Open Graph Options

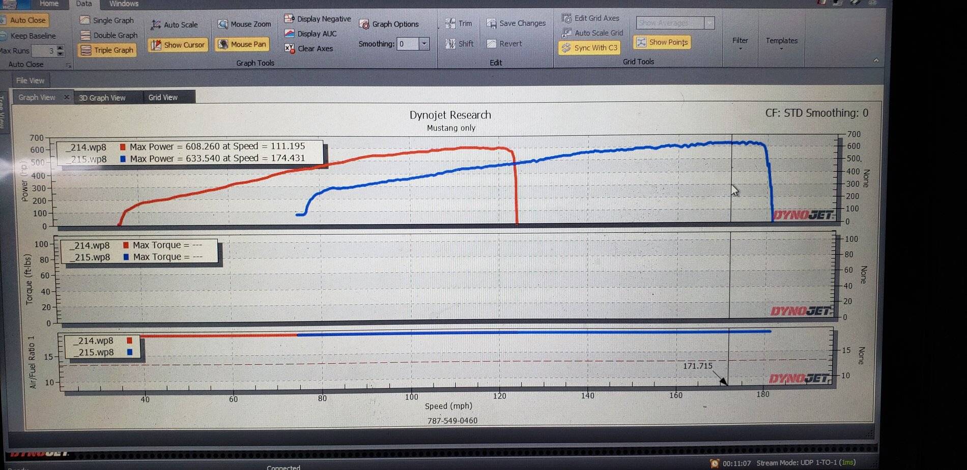point(389,24)
